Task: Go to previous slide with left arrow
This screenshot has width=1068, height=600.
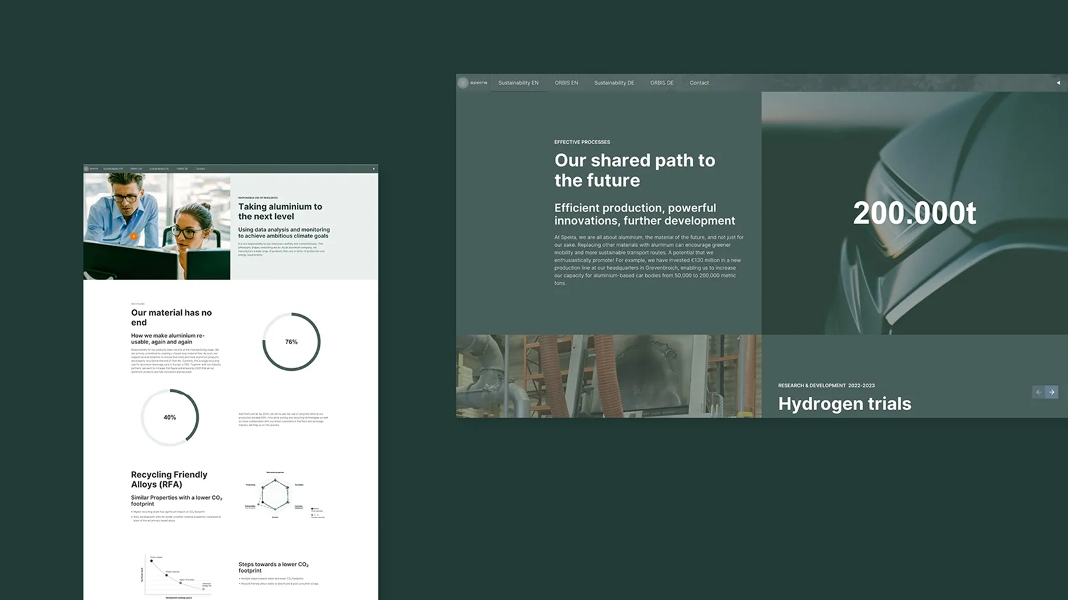Action: (1039, 392)
